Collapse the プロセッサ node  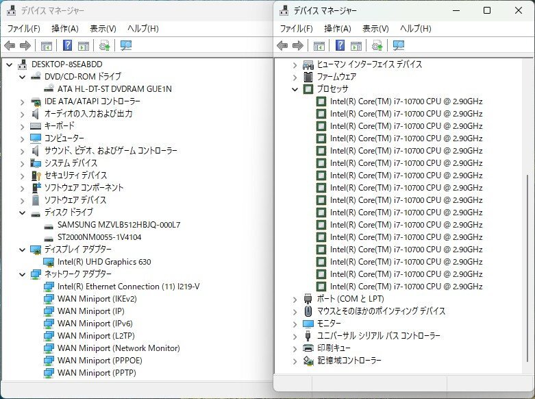tap(295, 89)
